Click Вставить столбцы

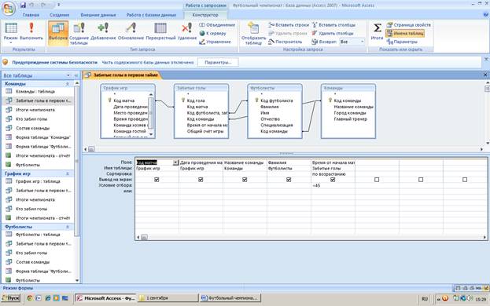pos(333,25)
